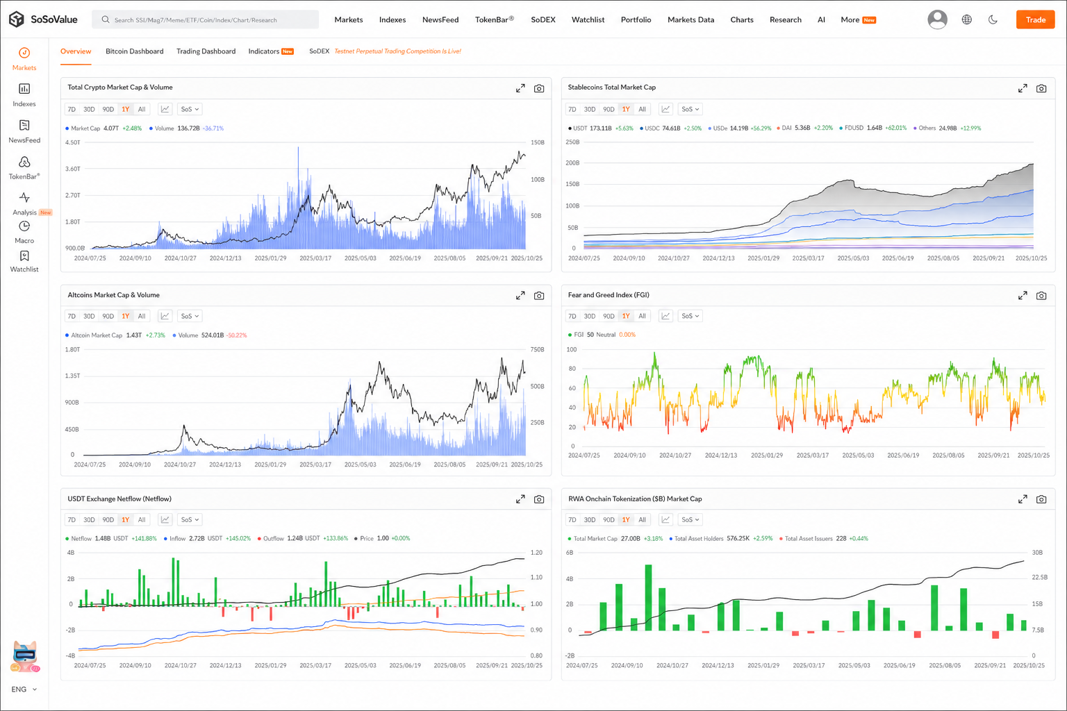
Task: Open SoS dropdown in USDT Exchange Netflow
Action: coord(190,519)
